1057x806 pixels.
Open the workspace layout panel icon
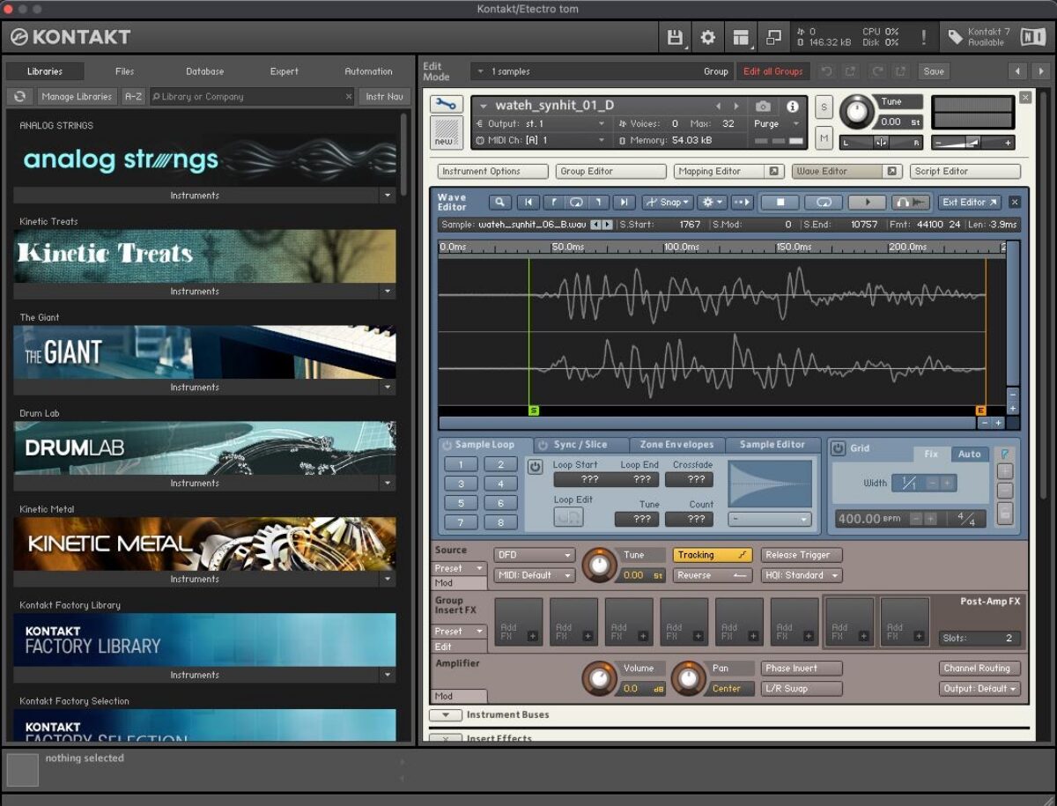click(x=741, y=37)
